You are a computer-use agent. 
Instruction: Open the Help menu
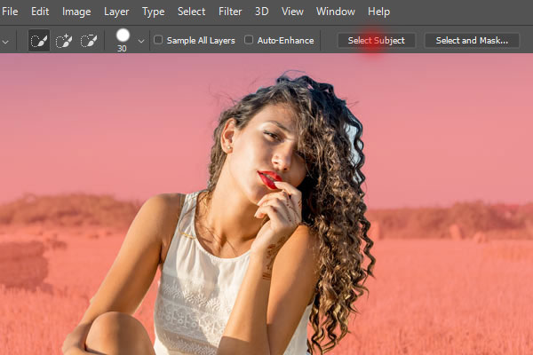pos(378,12)
